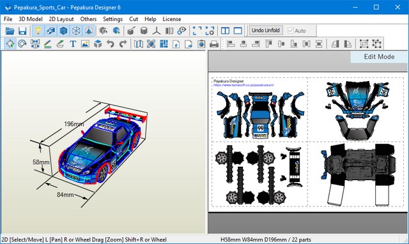Open the 2D Layout menu
Viewport: 409px width, 244px height.
[61, 19]
